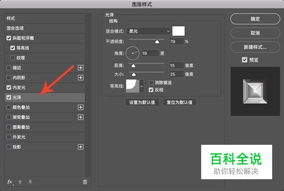Screen dimensions: 284x191
Task: Adjust the Distance (距离) slider handle
Action: (133, 66)
